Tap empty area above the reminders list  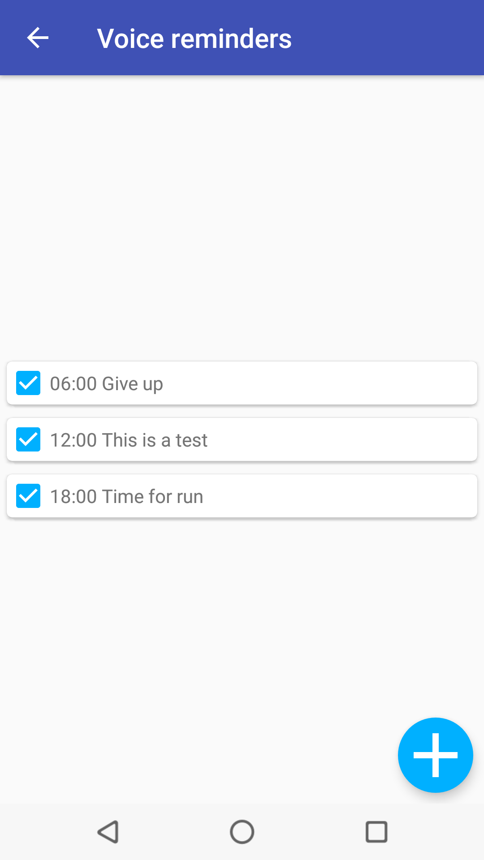pyautogui.click(x=242, y=215)
